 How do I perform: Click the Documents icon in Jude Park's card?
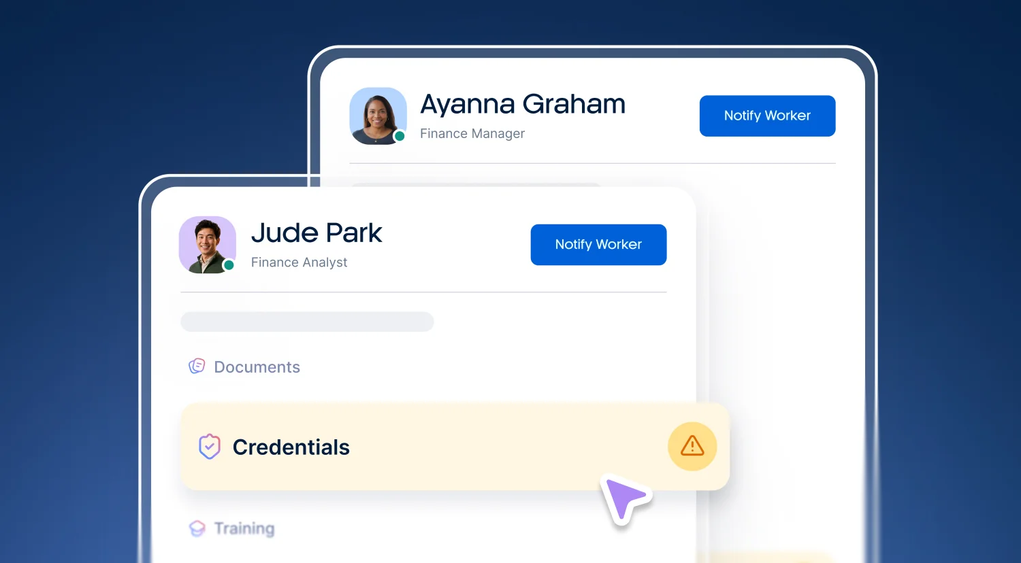[197, 366]
